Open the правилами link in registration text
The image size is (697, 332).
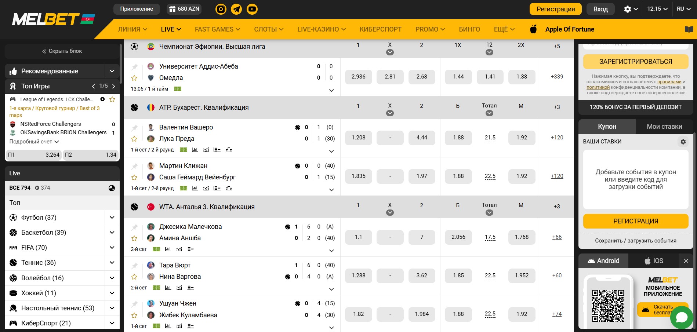pos(669,82)
